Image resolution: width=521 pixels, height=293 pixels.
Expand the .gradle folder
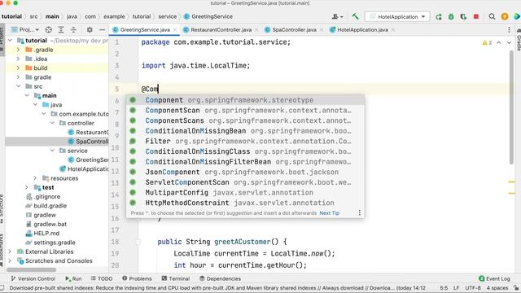[x=18, y=50]
